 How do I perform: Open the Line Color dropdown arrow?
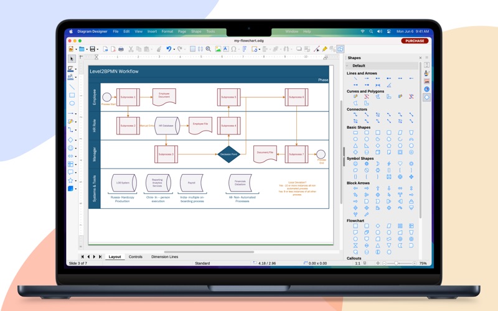[x=75, y=69]
